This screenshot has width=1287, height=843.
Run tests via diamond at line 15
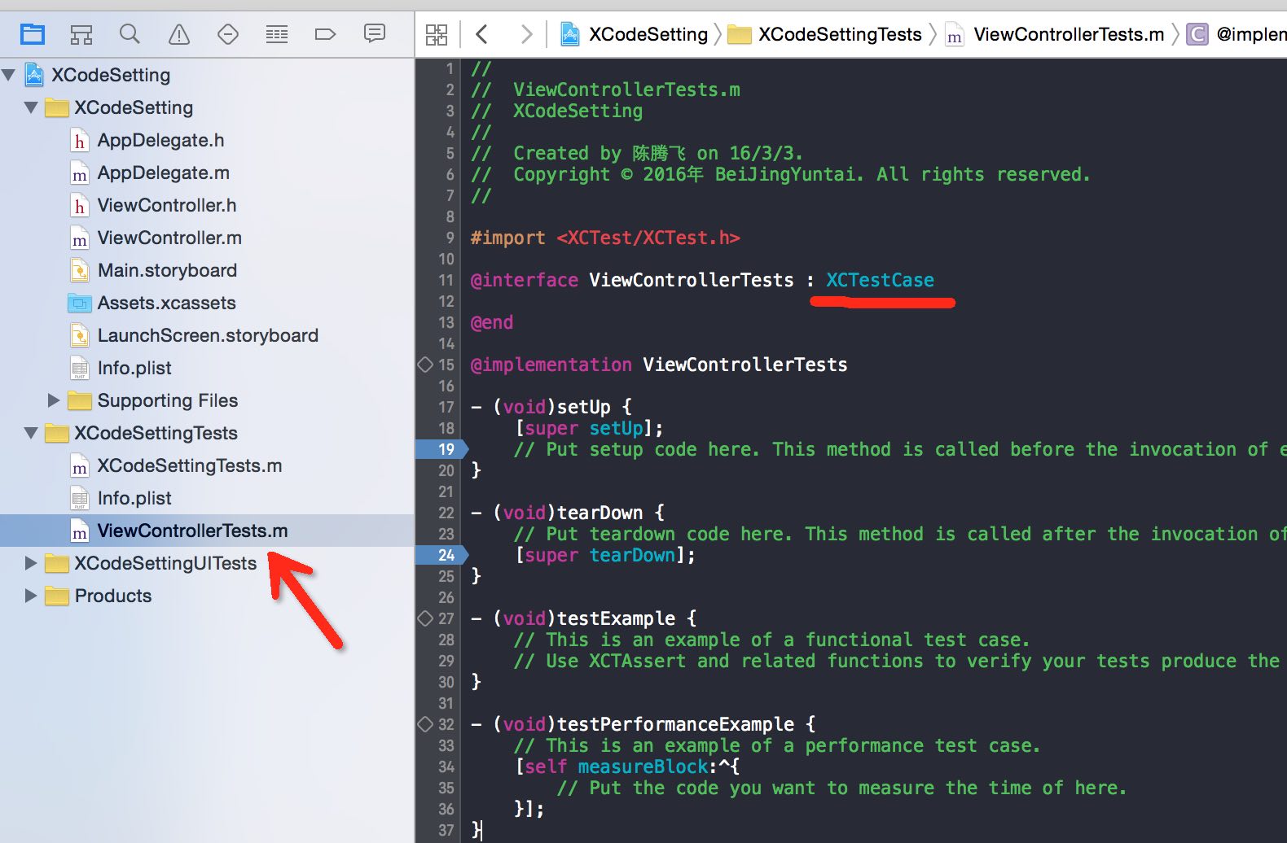425,365
